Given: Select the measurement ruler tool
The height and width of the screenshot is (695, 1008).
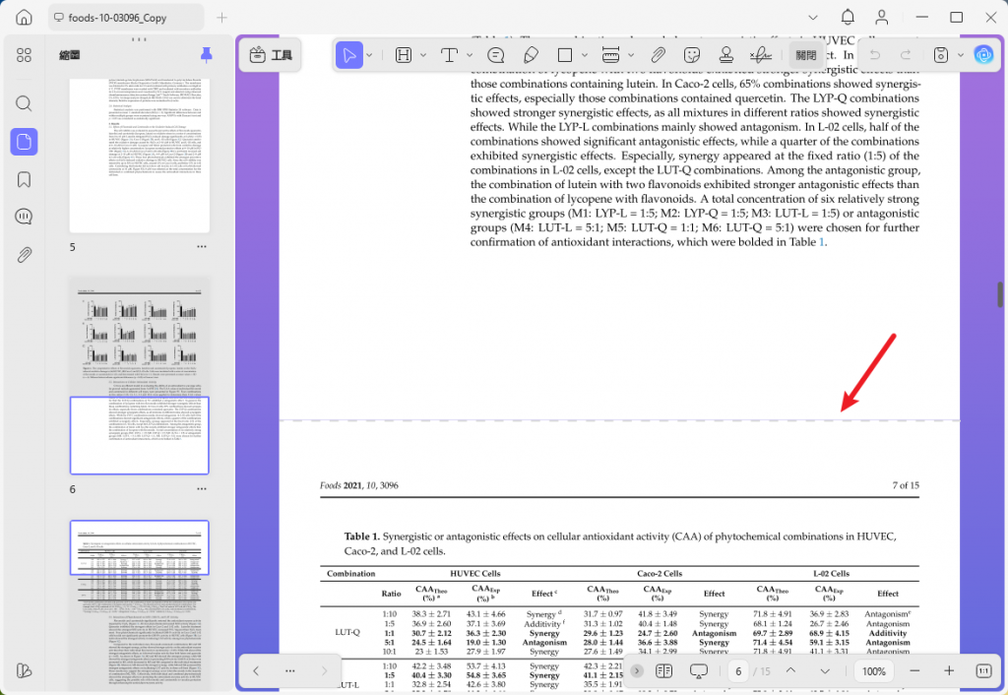Looking at the screenshot, I should click(x=610, y=55).
